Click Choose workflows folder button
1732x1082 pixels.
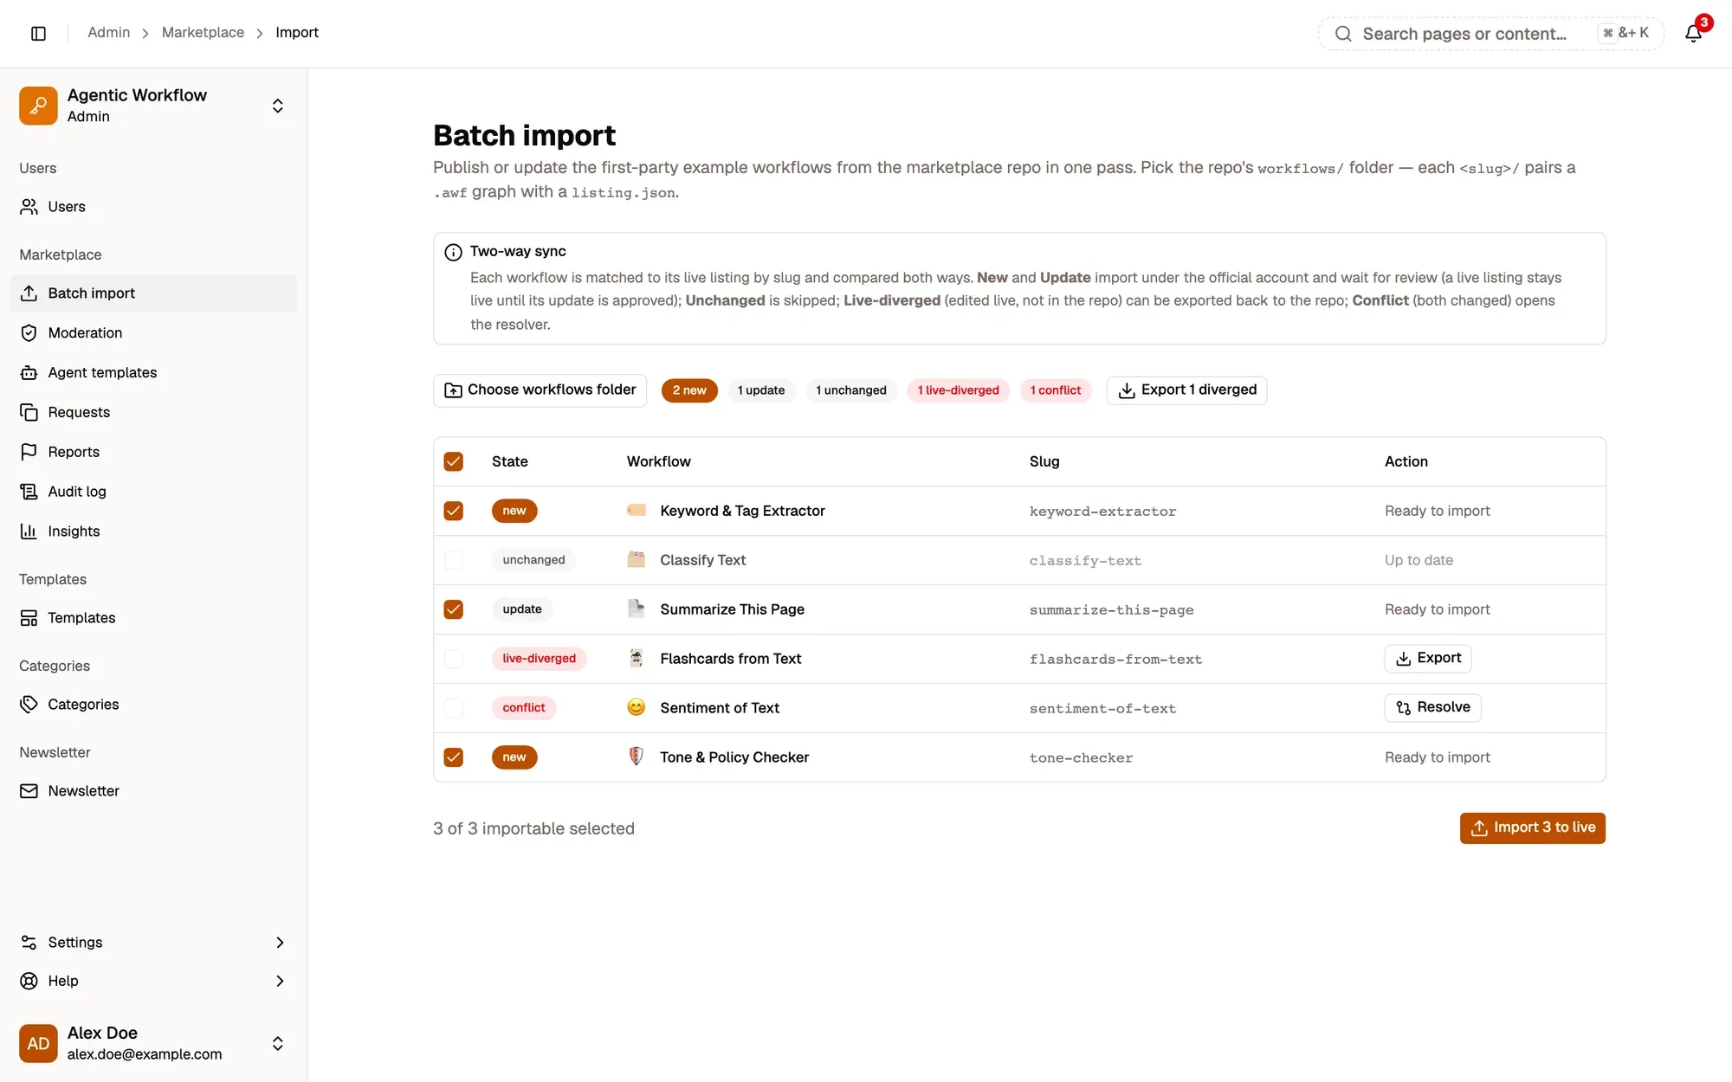click(540, 390)
